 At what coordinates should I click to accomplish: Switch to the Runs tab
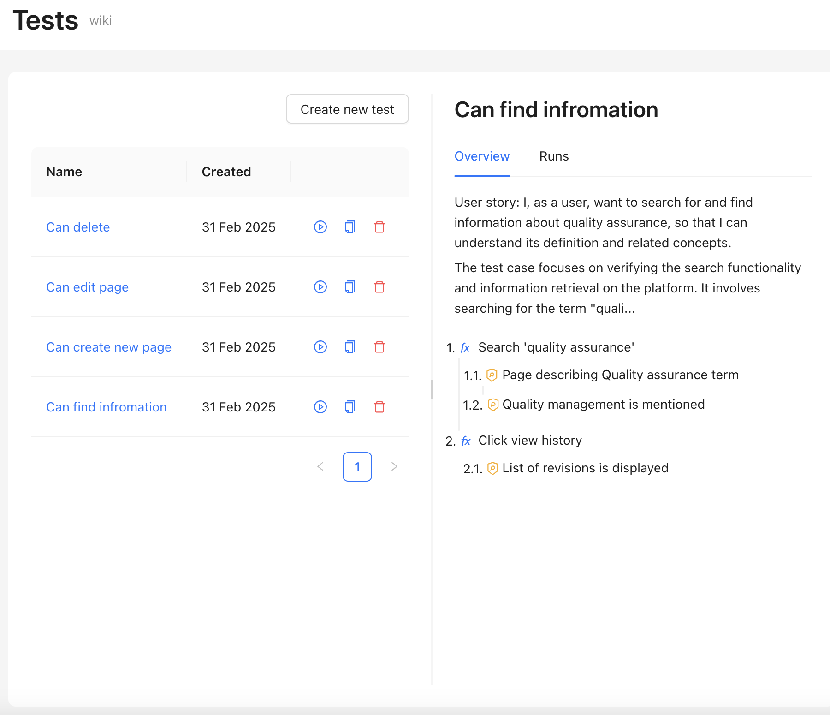point(554,156)
